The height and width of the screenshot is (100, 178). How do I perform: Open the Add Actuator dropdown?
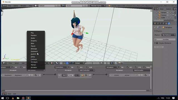(x=142, y=70)
